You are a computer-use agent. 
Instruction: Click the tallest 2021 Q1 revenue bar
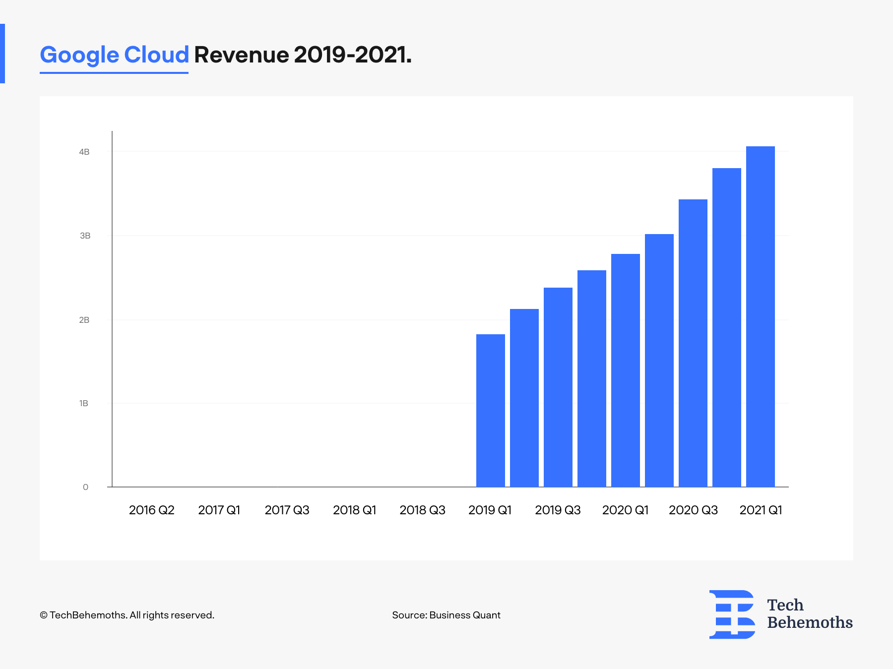pos(761,316)
